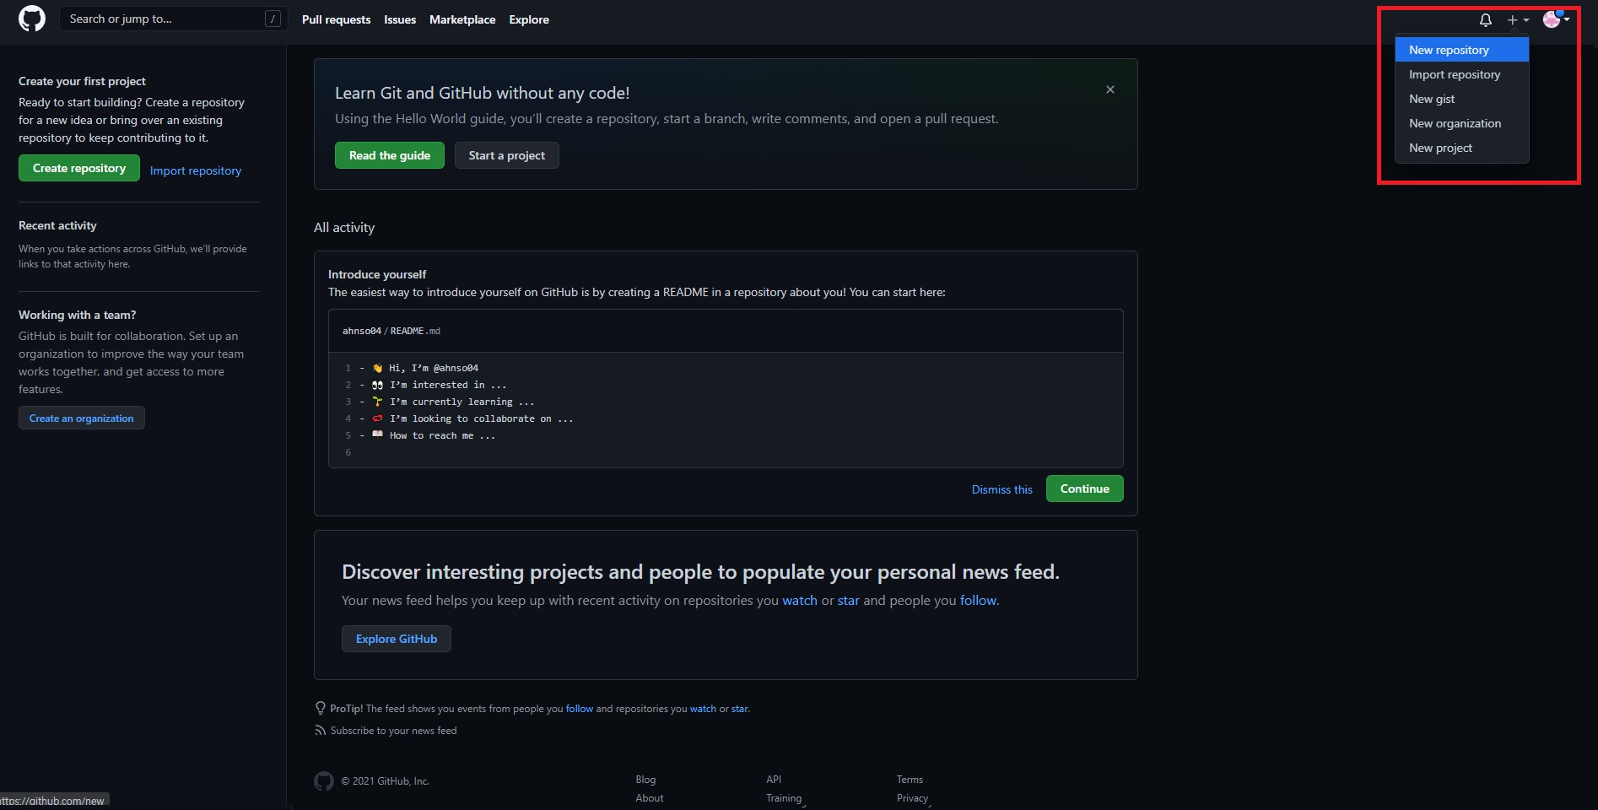Screen dimensions: 1598x810
Task: Click the follow link in news feed text
Action: pyautogui.click(x=978, y=600)
